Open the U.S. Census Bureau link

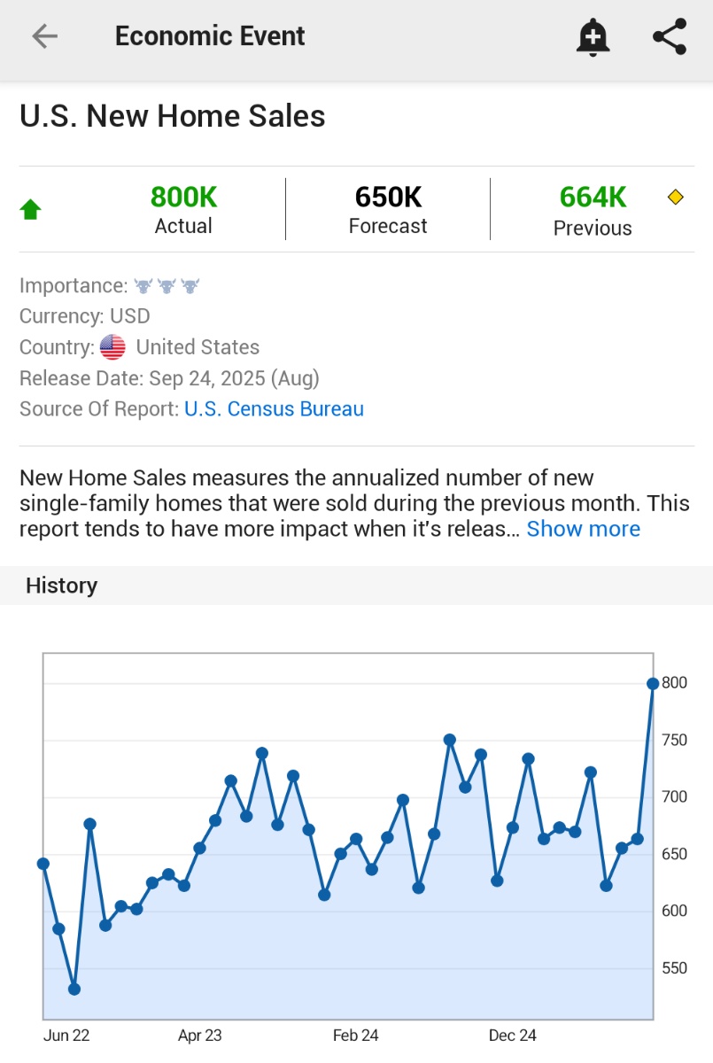click(274, 409)
